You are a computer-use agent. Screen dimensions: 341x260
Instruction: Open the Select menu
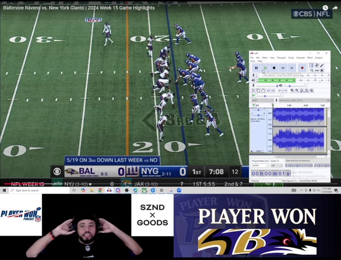point(265,58)
